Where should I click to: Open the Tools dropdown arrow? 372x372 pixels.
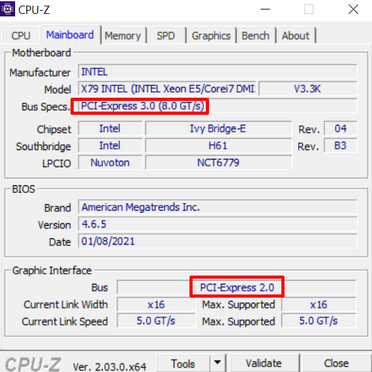tap(218, 363)
